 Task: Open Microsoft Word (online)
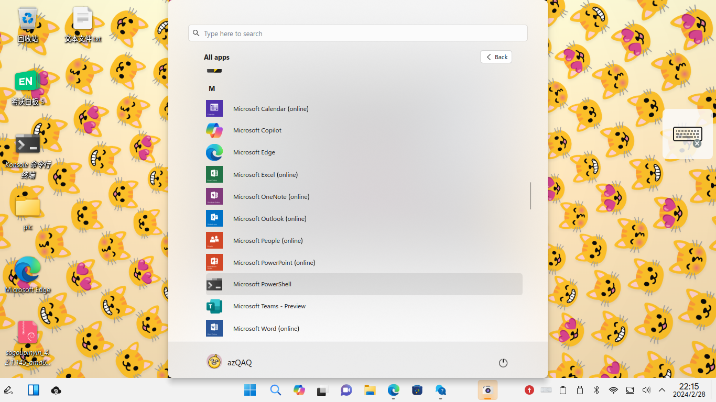(364, 328)
